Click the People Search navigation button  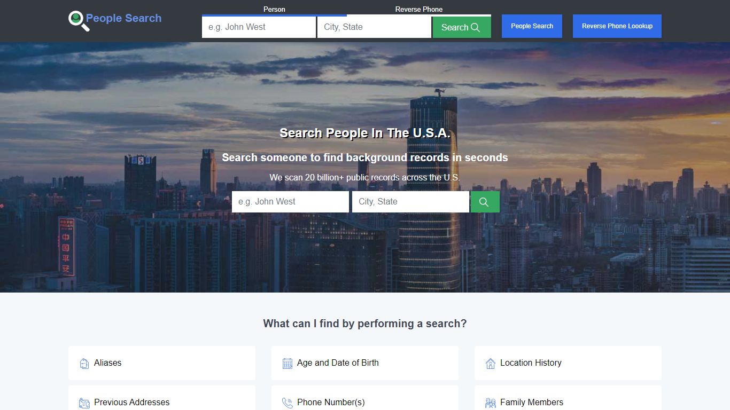click(x=532, y=26)
